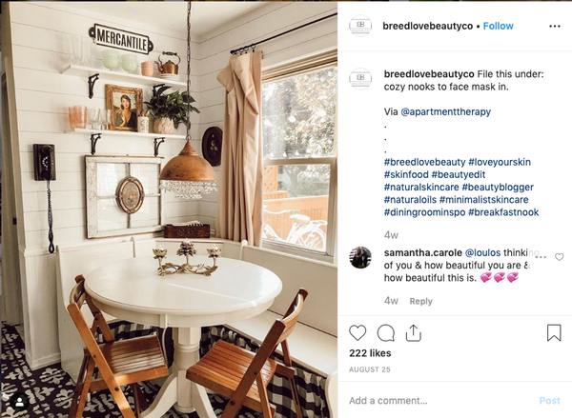572x418 pixels.
Task: Open the three-dot more options menu
Action: click(555, 26)
